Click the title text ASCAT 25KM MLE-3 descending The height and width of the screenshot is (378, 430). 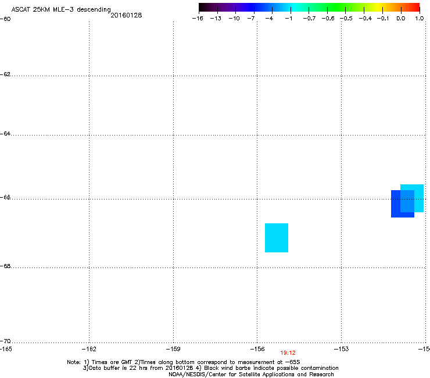point(61,9)
